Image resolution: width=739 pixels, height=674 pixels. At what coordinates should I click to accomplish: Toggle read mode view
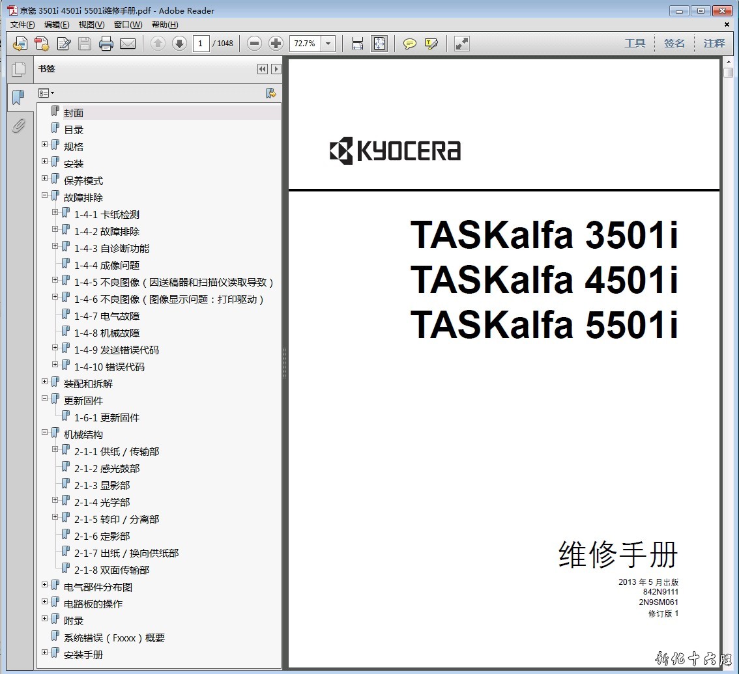461,44
